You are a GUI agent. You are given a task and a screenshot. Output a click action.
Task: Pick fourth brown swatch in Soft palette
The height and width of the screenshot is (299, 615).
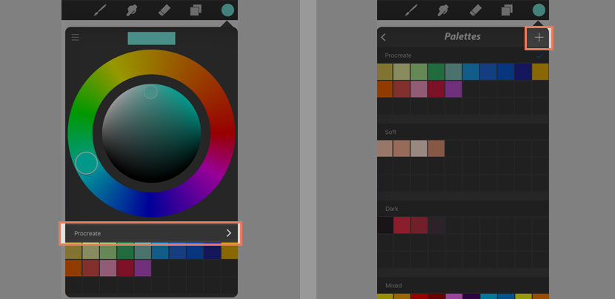436,149
